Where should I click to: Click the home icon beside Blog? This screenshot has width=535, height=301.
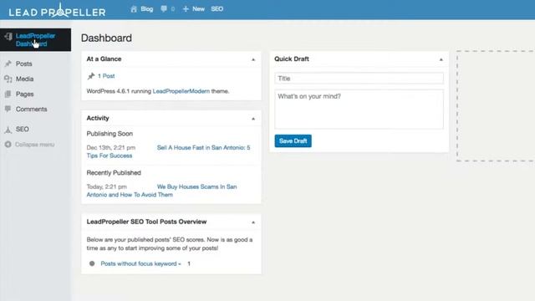pos(134,9)
